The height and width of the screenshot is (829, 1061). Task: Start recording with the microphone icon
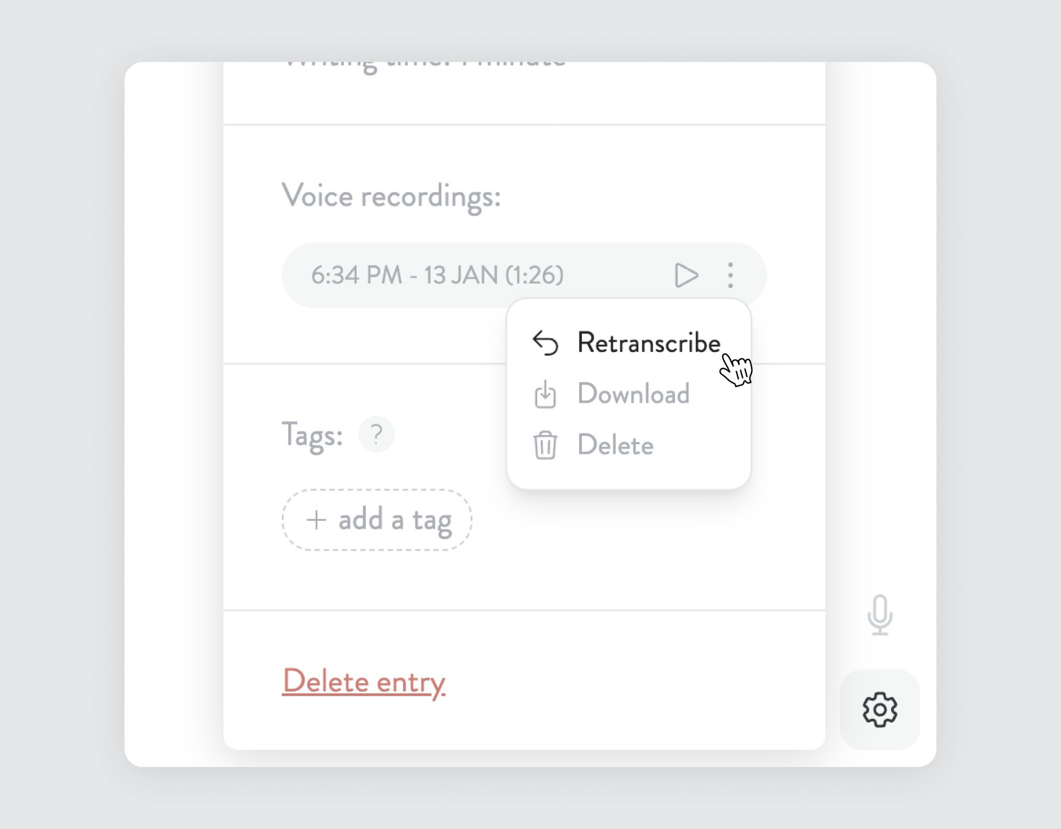coord(879,614)
